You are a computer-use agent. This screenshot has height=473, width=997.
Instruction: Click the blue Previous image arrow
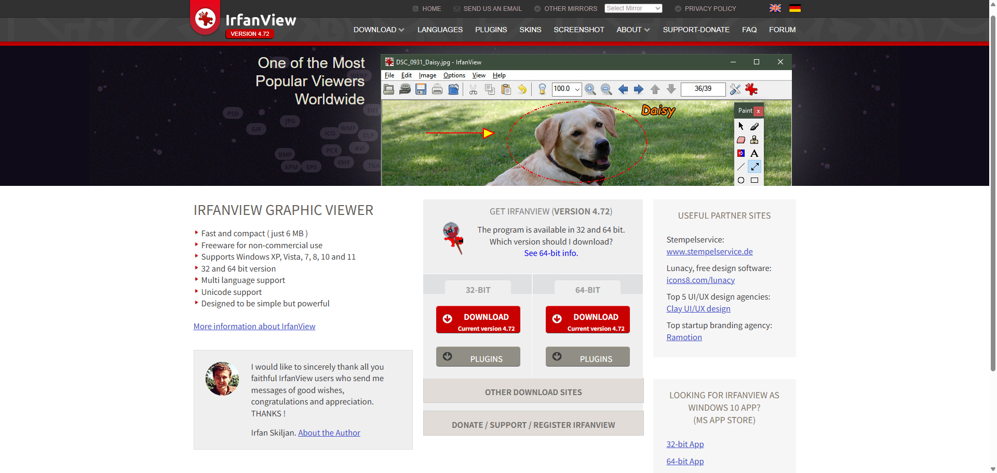pos(623,89)
